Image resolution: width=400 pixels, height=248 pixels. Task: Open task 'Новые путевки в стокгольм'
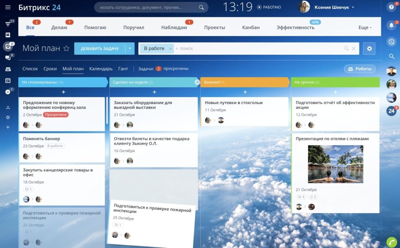tap(234, 102)
